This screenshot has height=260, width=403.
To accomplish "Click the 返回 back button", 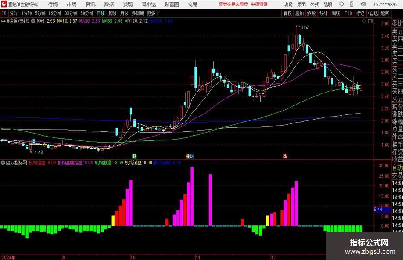I will click(385, 13).
